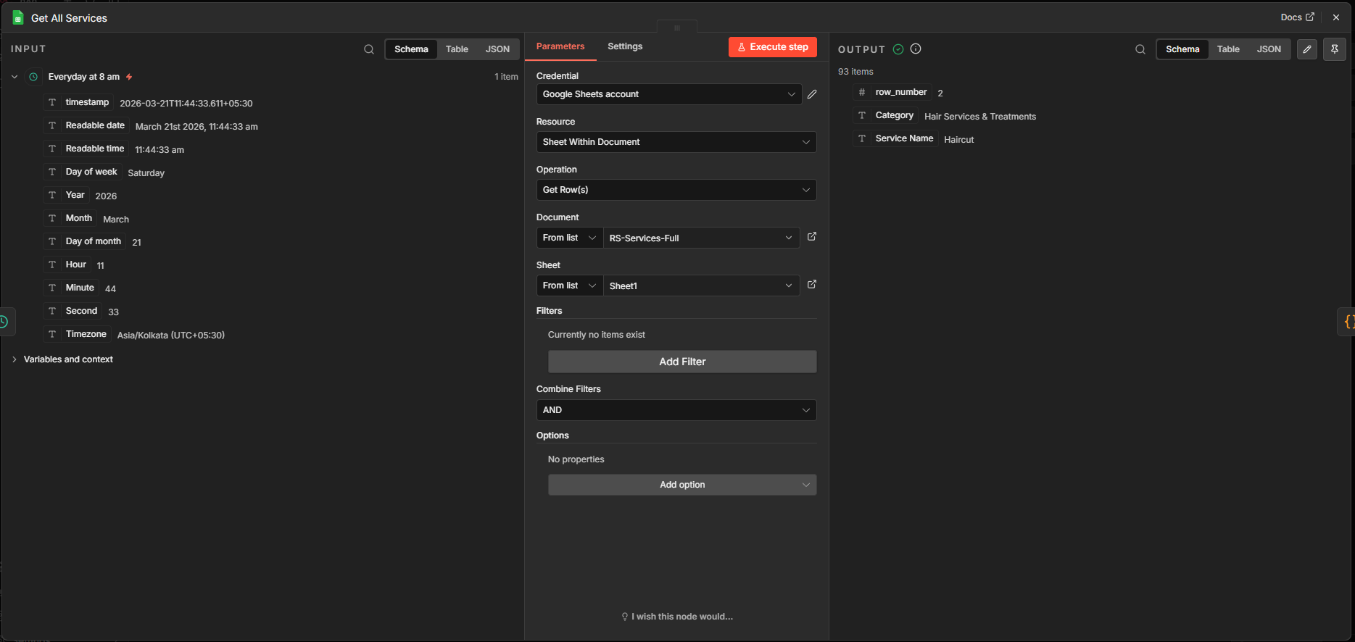Viewport: 1355px width, 642px height.
Task: Open RS-Services-Full document in new tab icon
Action: pos(812,237)
